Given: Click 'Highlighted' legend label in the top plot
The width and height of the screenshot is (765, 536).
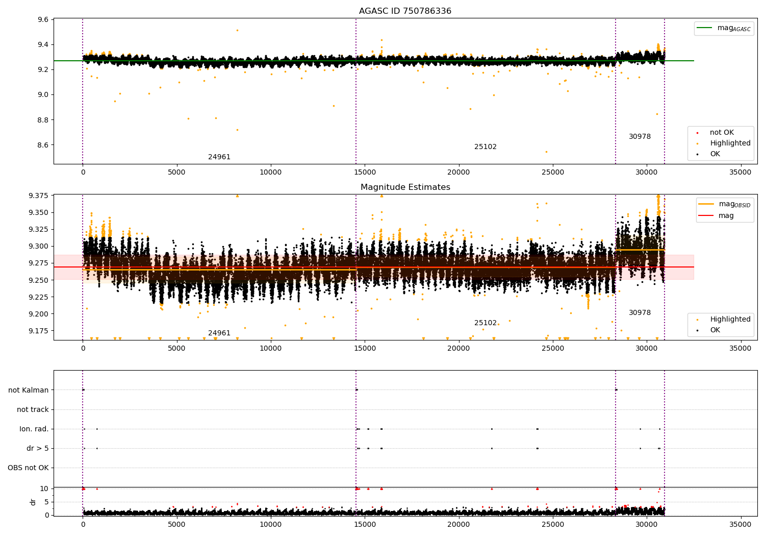Looking at the screenshot, I should tap(730, 143).
